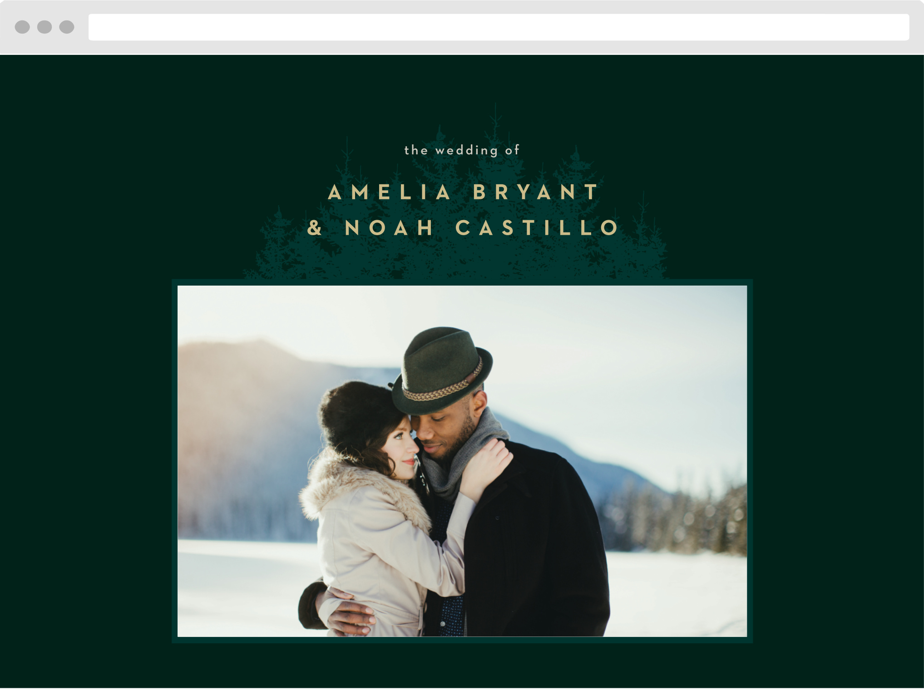Click the ampersand before NOAH
The height and width of the screenshot is (691, 924).
coord(315,227)
